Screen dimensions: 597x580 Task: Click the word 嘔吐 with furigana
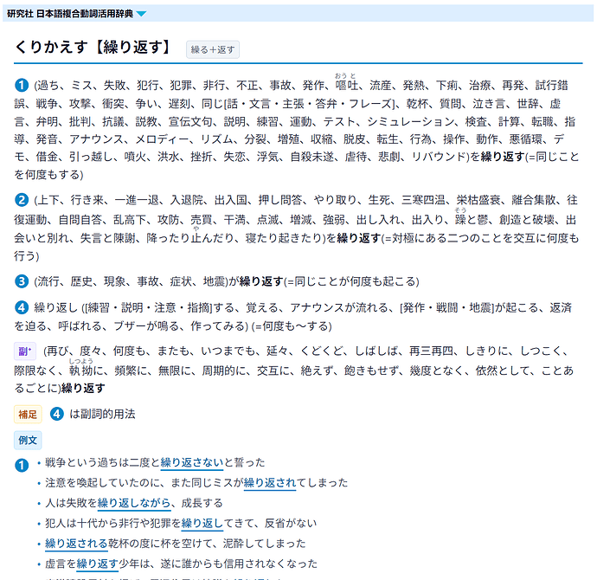click(x=347, y=86)
